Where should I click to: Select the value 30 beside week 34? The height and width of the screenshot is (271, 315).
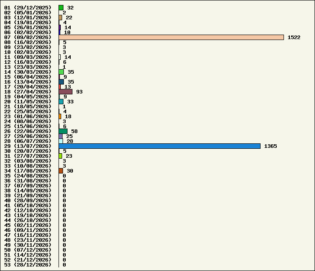pos(70,171)
